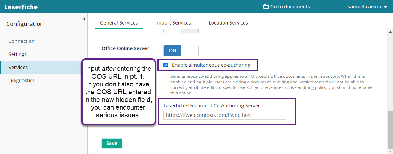Switch to the Import Services tab
393x154 pixels.
pos(173,23)
